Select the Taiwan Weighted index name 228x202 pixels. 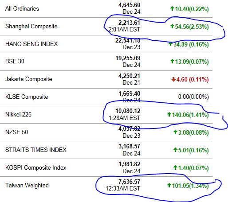coord(27,185)
